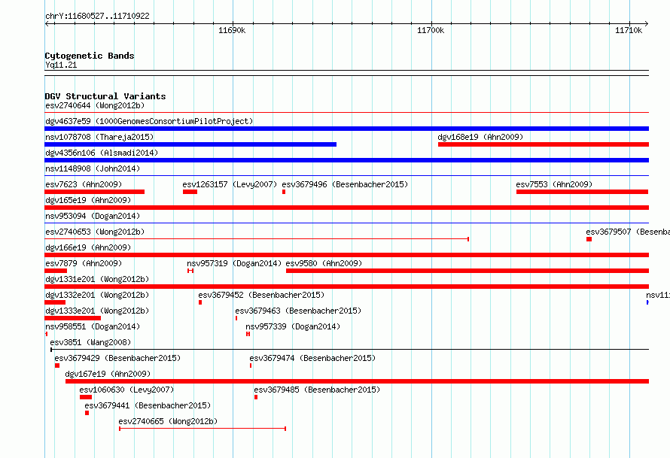Click esv3679496 (Besenbacher2015) label
670x458 pixels.
(x=345, y=184)
